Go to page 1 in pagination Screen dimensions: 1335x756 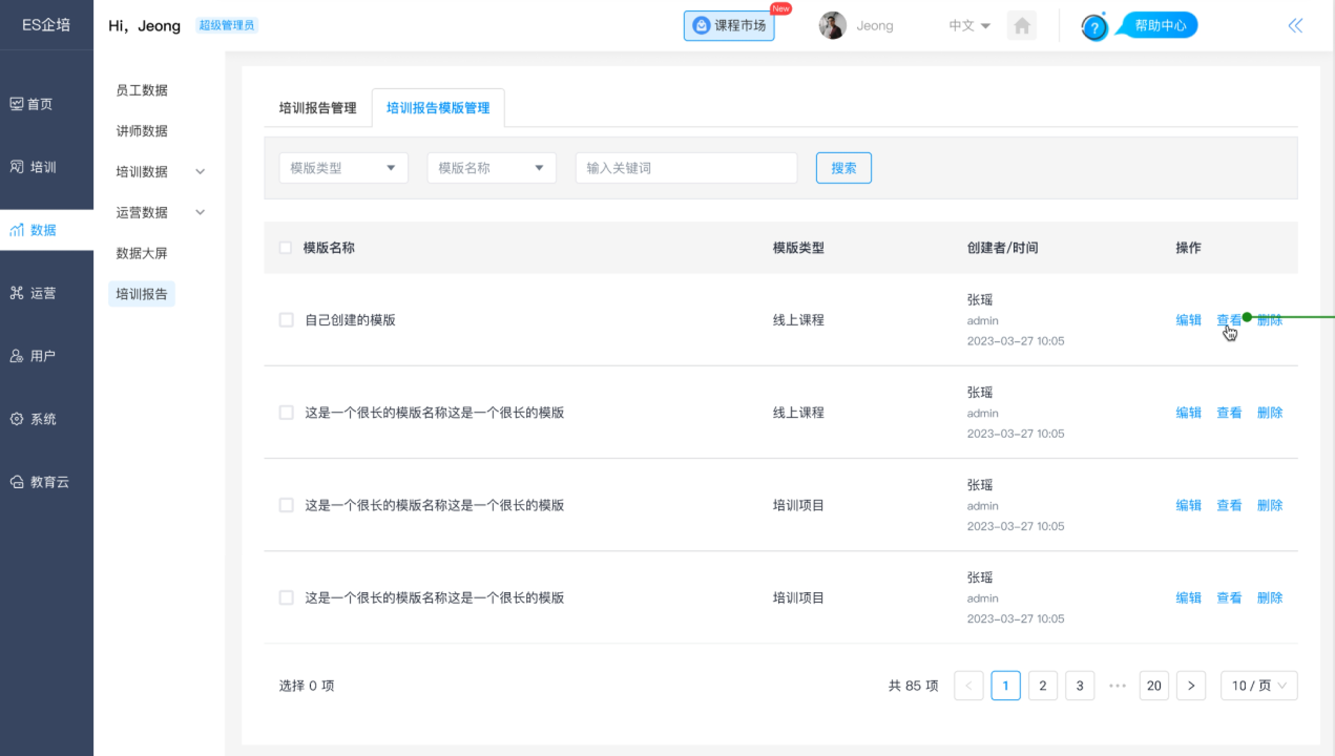(x=1005, y=686)
